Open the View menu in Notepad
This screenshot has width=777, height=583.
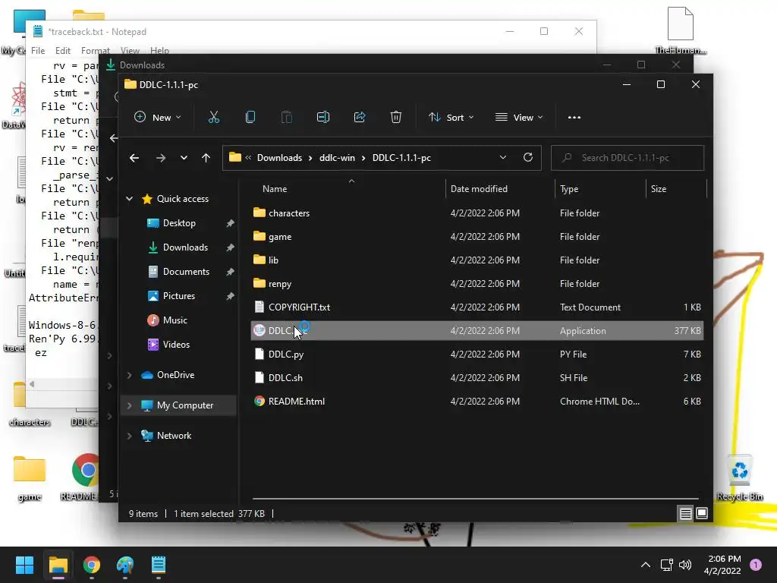tap(129, 51)
